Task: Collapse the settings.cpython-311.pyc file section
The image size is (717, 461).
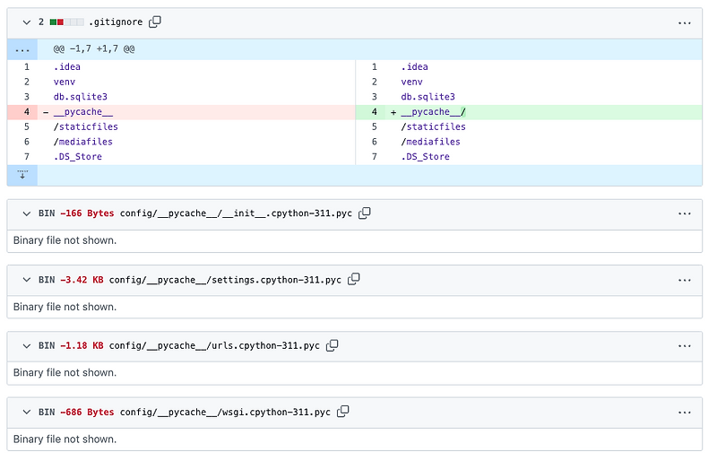Action: coord(27,280)
